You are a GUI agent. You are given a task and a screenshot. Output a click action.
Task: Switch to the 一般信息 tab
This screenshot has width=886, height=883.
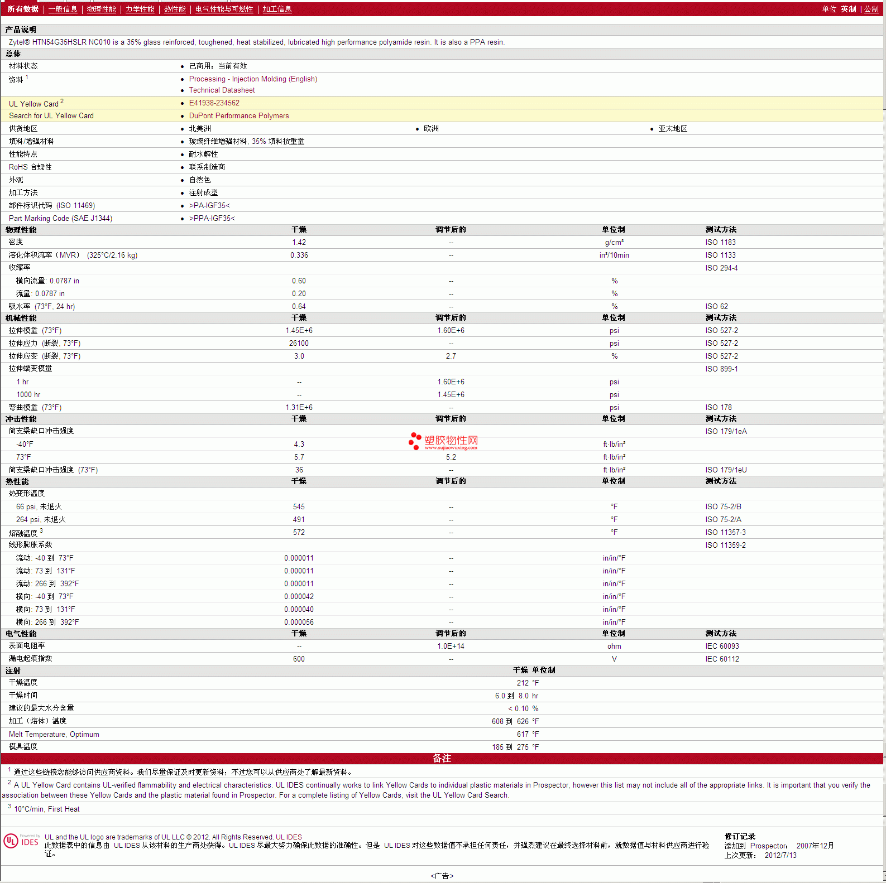(63, 9)
